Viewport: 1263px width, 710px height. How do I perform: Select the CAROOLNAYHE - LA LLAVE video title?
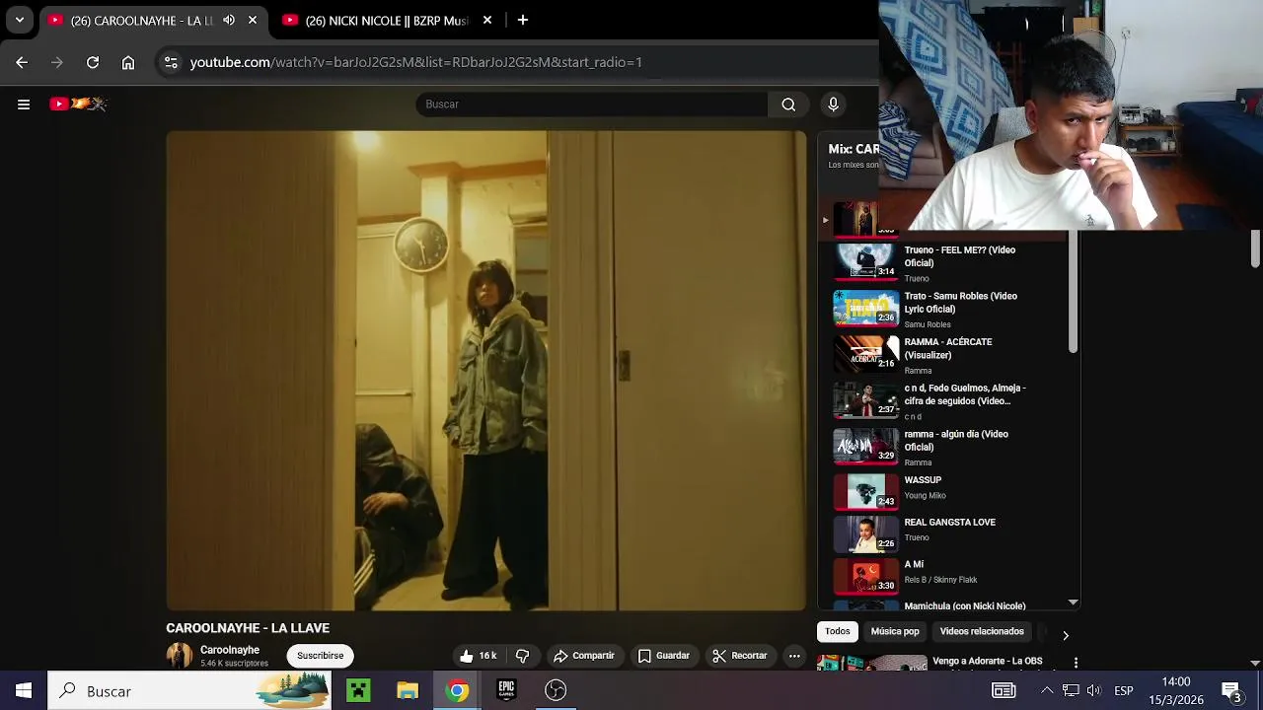click(248, 628)
